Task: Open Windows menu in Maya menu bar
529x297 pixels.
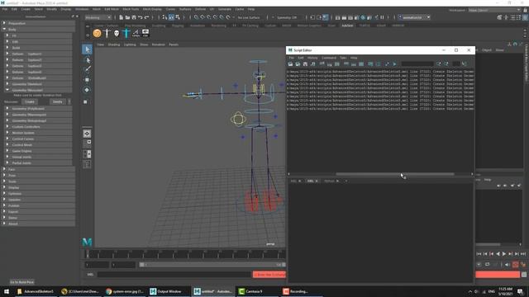Action: click(82, 9)
